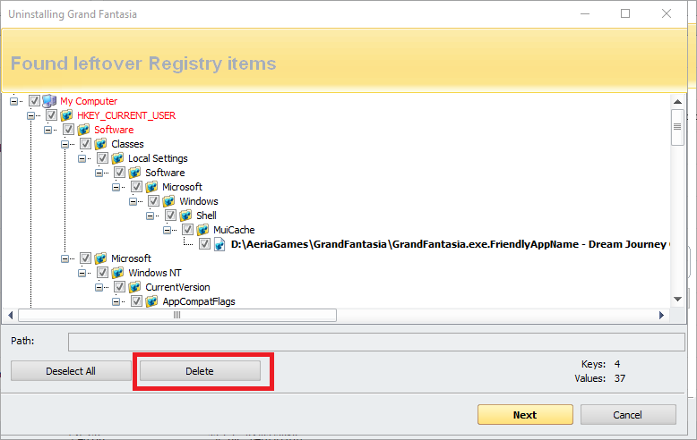
Task: Uncheck the GrandFantasia.exe value checkbox
Action: pos(204,244)
